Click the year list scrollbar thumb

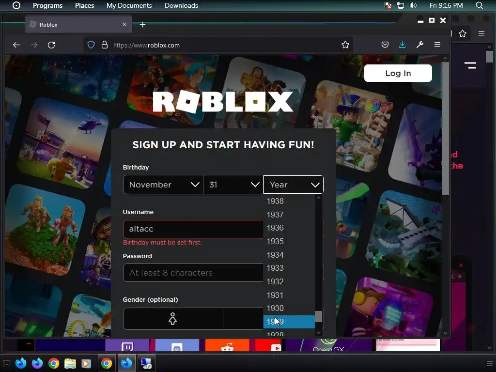pos(319,317)
